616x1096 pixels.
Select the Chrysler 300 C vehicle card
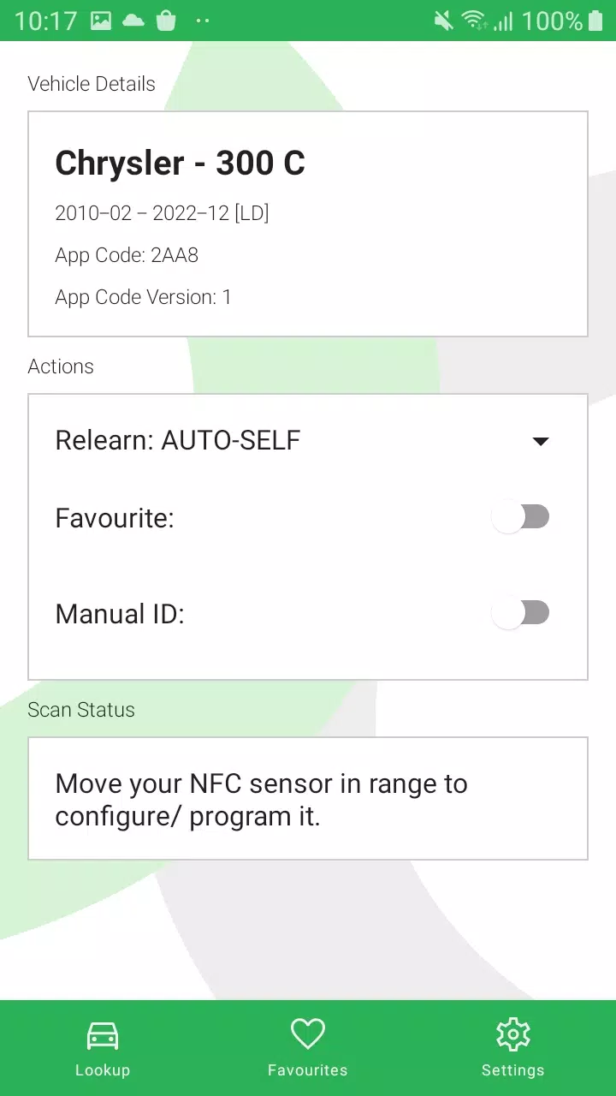click(x=307, y=223)
